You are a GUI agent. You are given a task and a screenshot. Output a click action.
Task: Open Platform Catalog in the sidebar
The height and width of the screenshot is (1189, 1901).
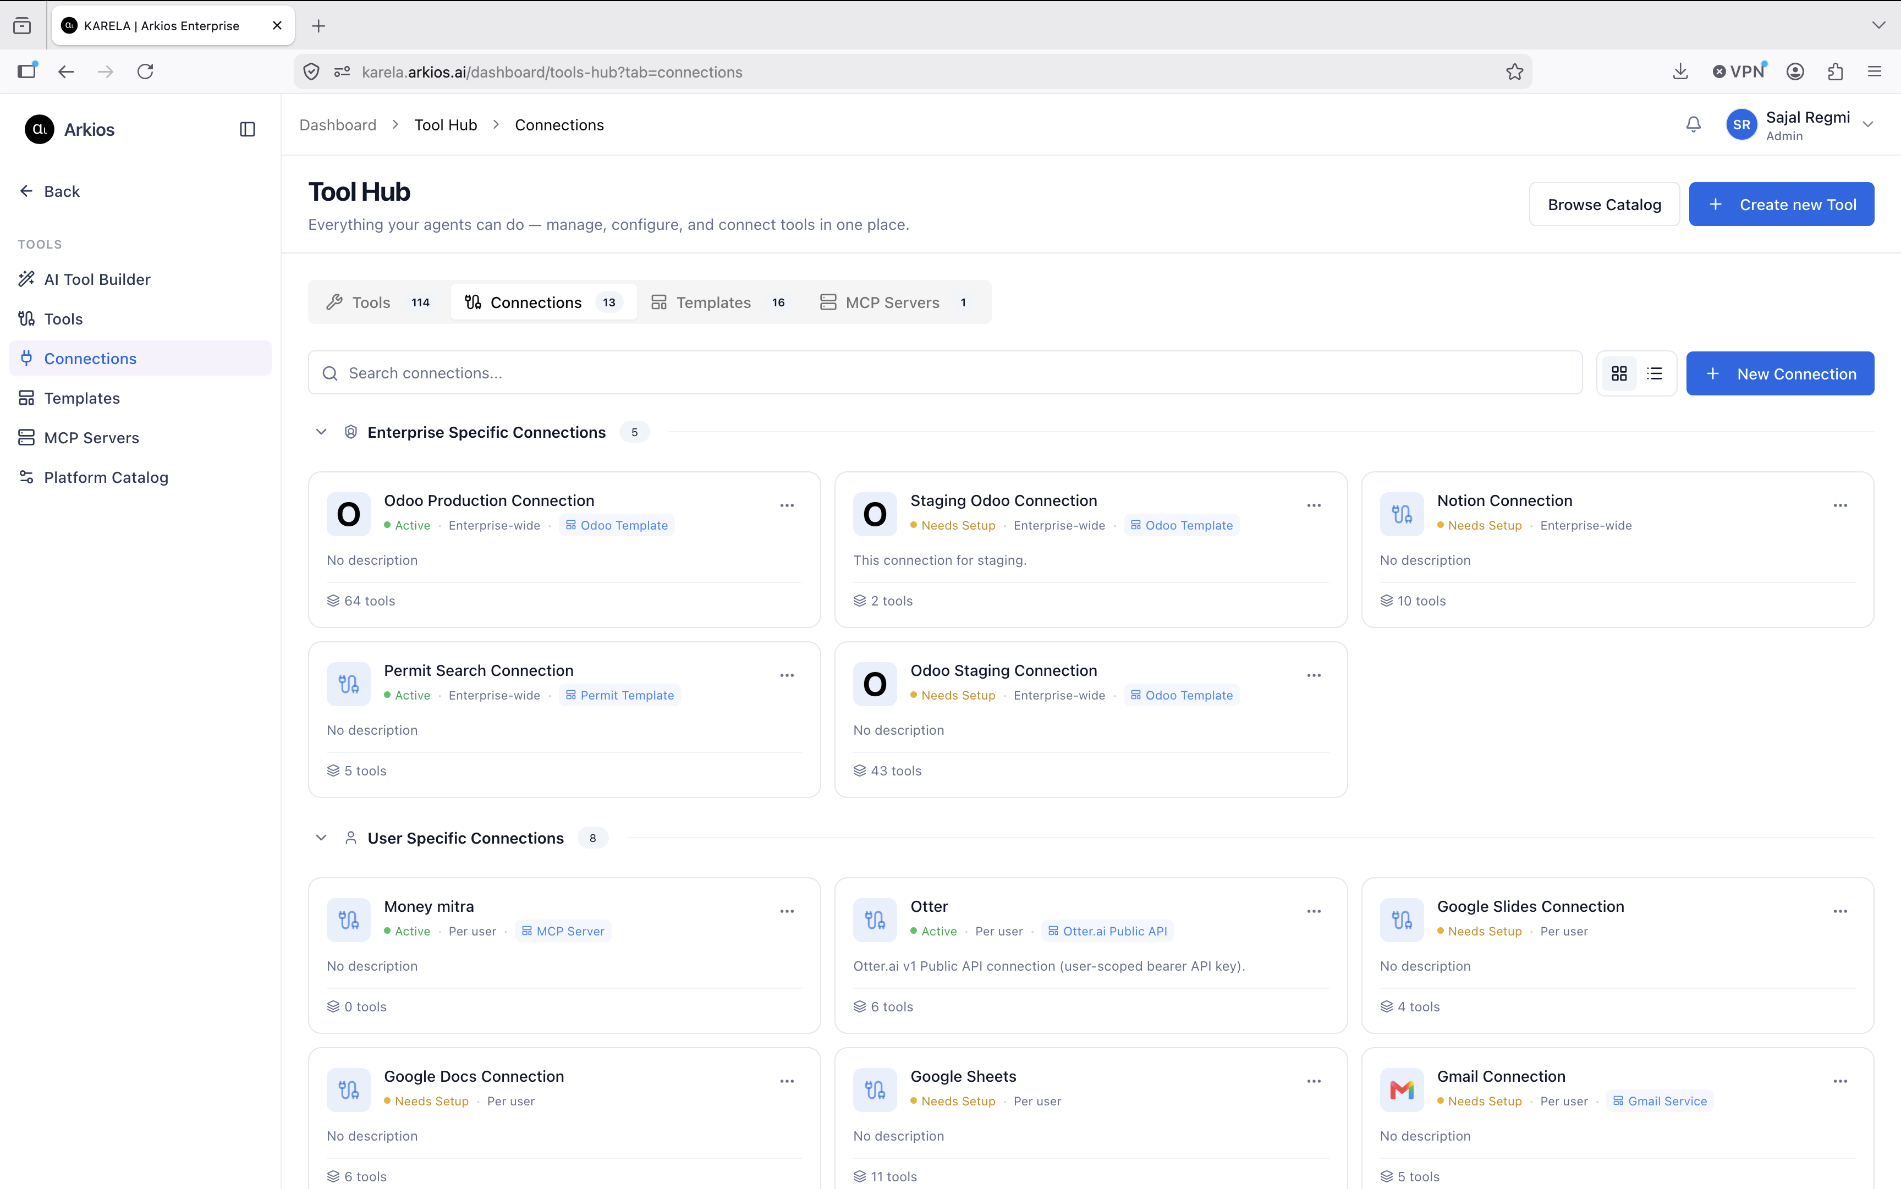click(140, 477)
